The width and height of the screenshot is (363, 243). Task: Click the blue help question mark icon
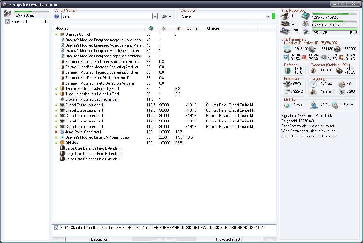click(57, 16)
